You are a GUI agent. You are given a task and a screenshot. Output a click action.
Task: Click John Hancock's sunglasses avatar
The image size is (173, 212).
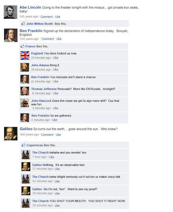point(25,103)
